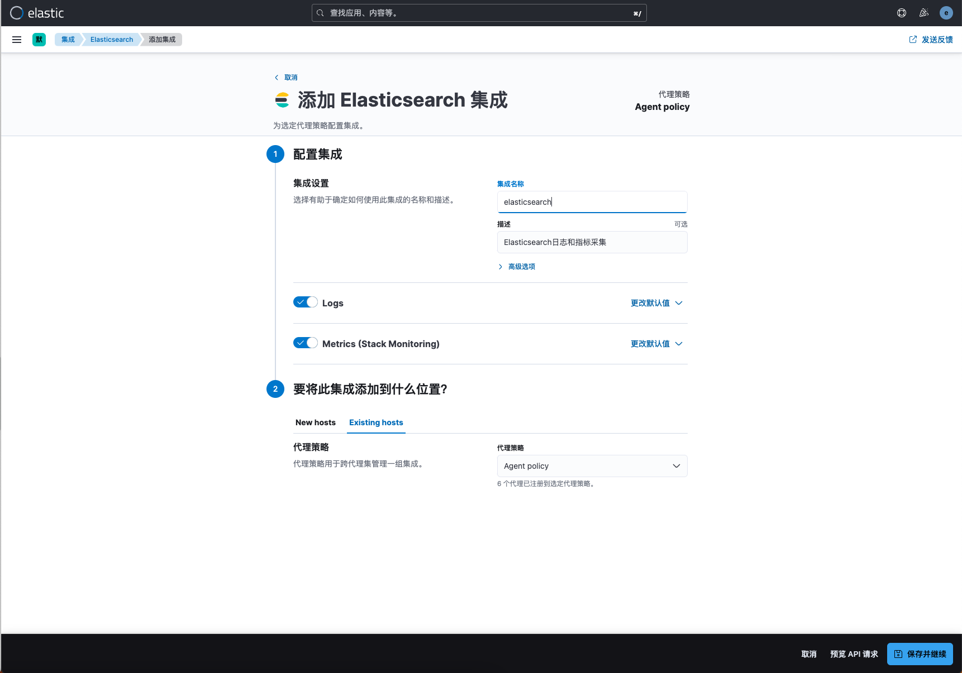Focus the global search bar
This screenshot has height=673, width=962.
[479, 13]
